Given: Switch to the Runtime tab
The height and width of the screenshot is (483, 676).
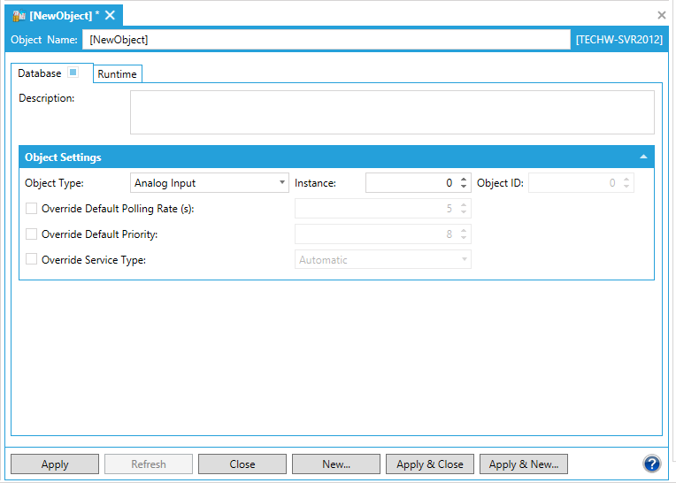Looking at the screenshot, I should (117, 74).
